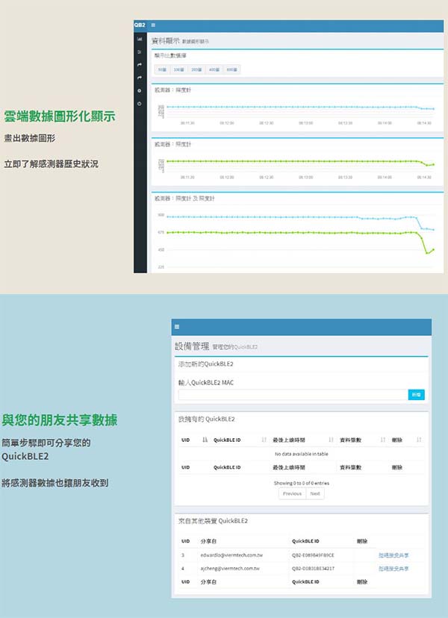This screenshot has height=618, width=448.
Task: Open the bar chart icon in sidebar
Action: coord(140,39)
